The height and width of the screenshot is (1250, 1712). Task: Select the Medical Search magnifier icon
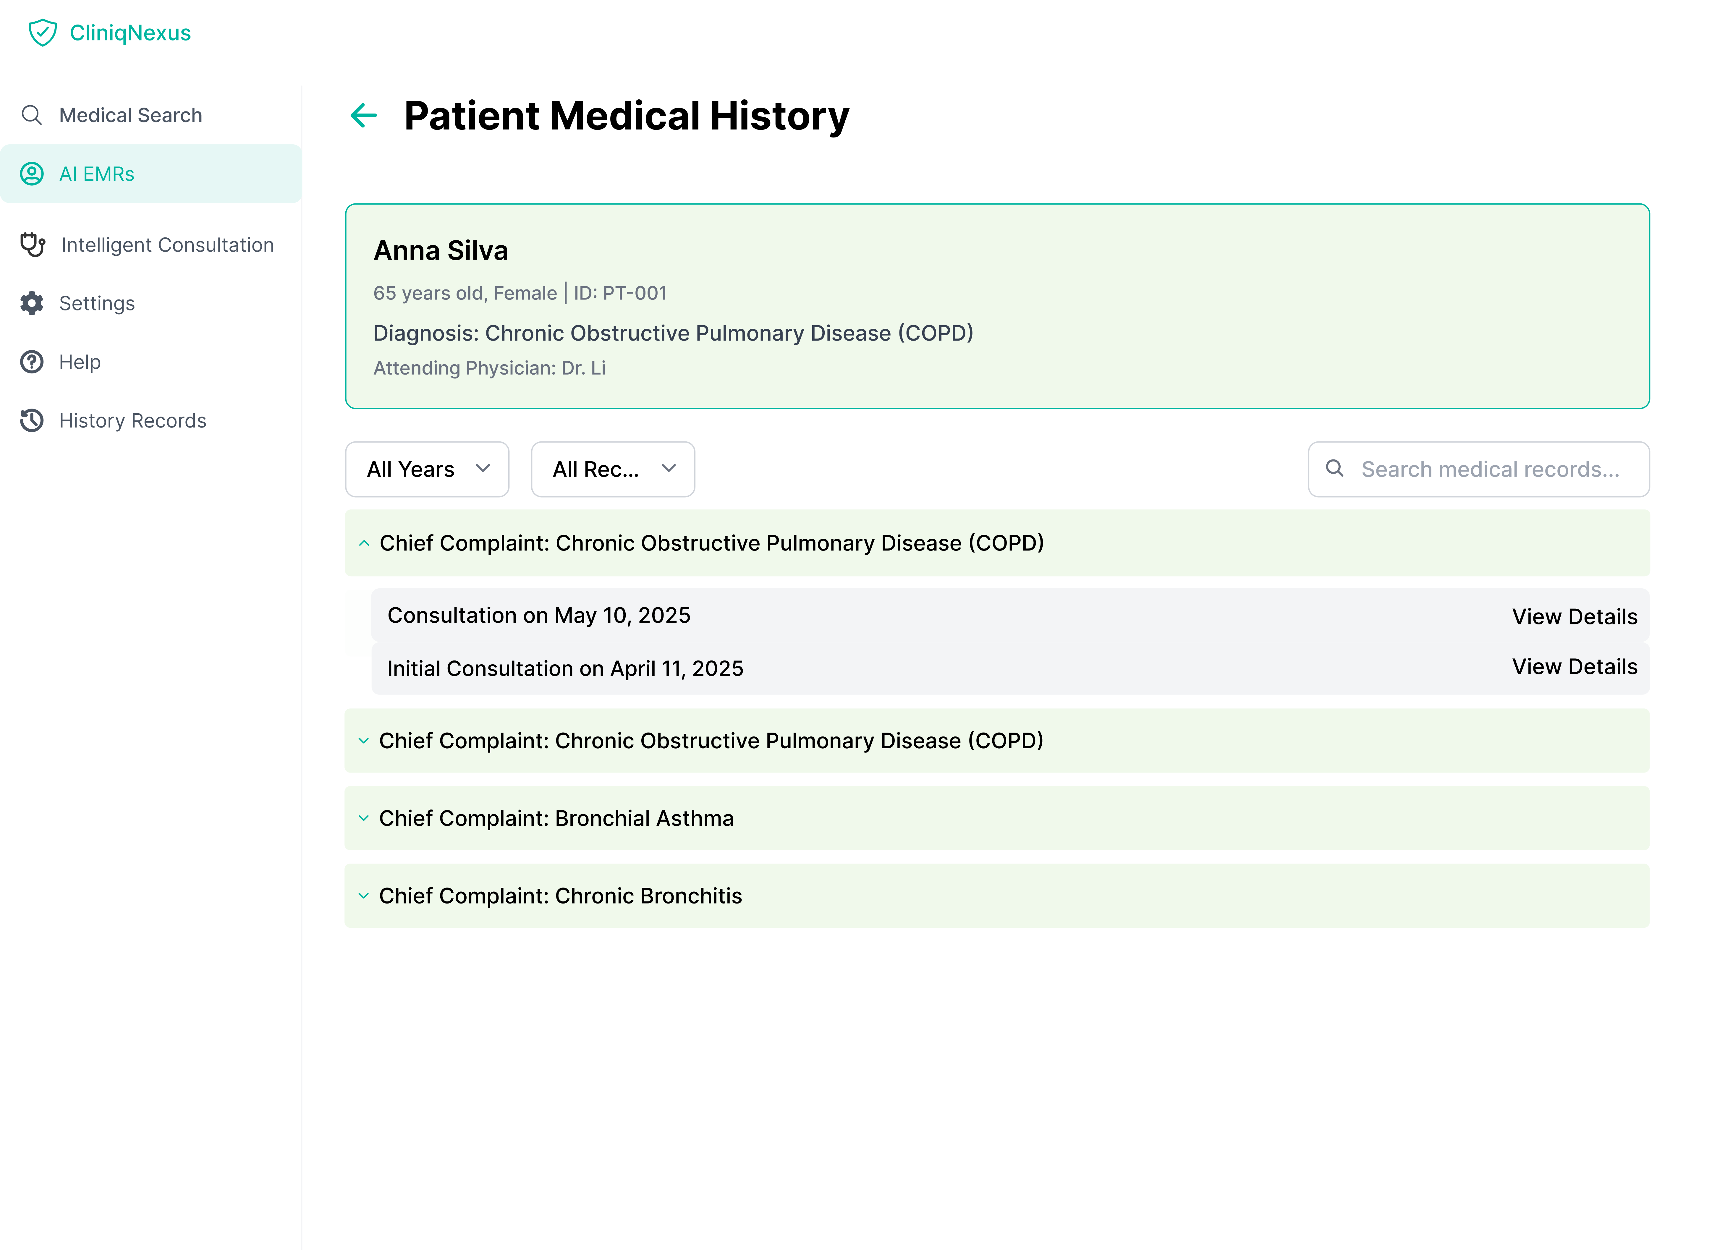[32, 115]
